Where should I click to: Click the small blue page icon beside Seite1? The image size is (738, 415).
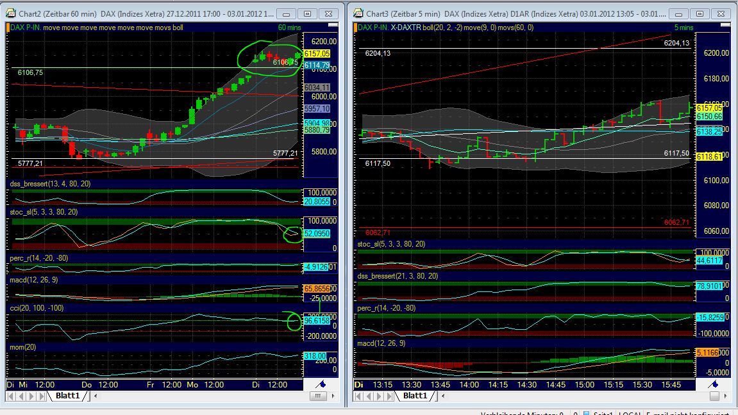[586, 412]
